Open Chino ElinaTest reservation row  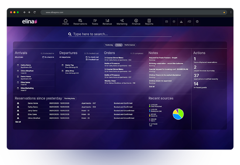coord(79,118)
